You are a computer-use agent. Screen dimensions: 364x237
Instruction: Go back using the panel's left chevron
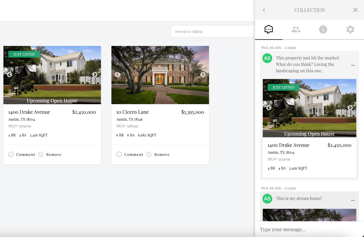click(264, 10)
